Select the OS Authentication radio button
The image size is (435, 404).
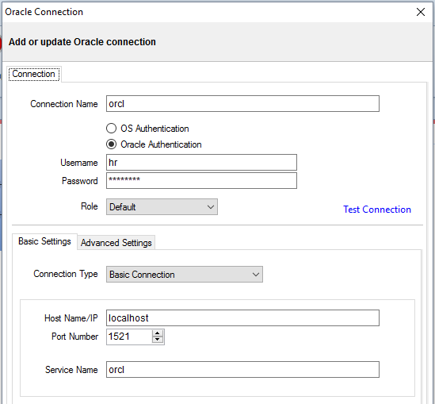111,129
